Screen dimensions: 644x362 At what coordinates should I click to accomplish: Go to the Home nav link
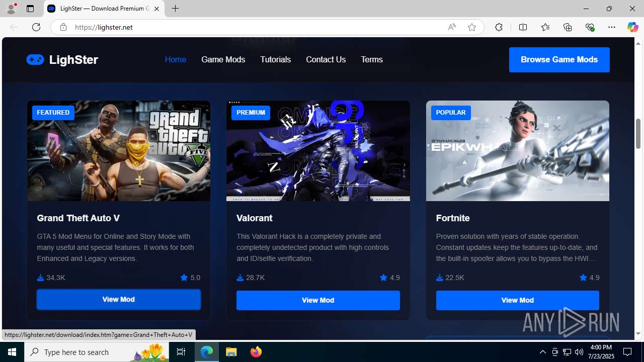click(x=176, y=59)
